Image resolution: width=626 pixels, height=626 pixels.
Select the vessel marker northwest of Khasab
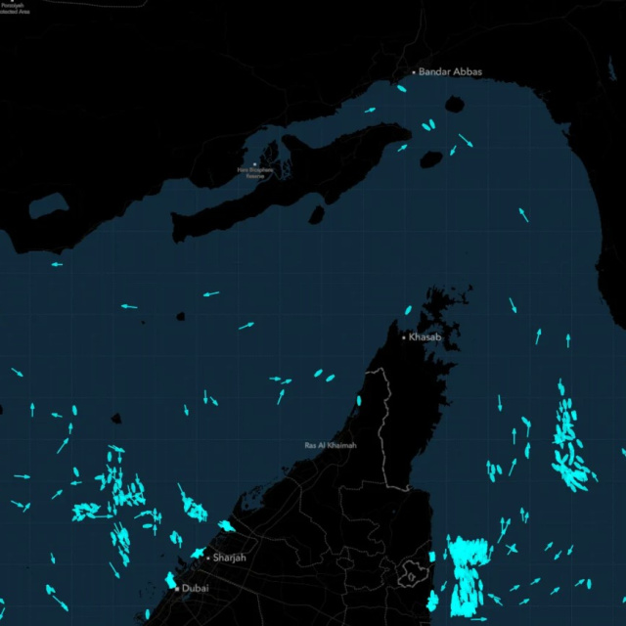pos(409,310)
